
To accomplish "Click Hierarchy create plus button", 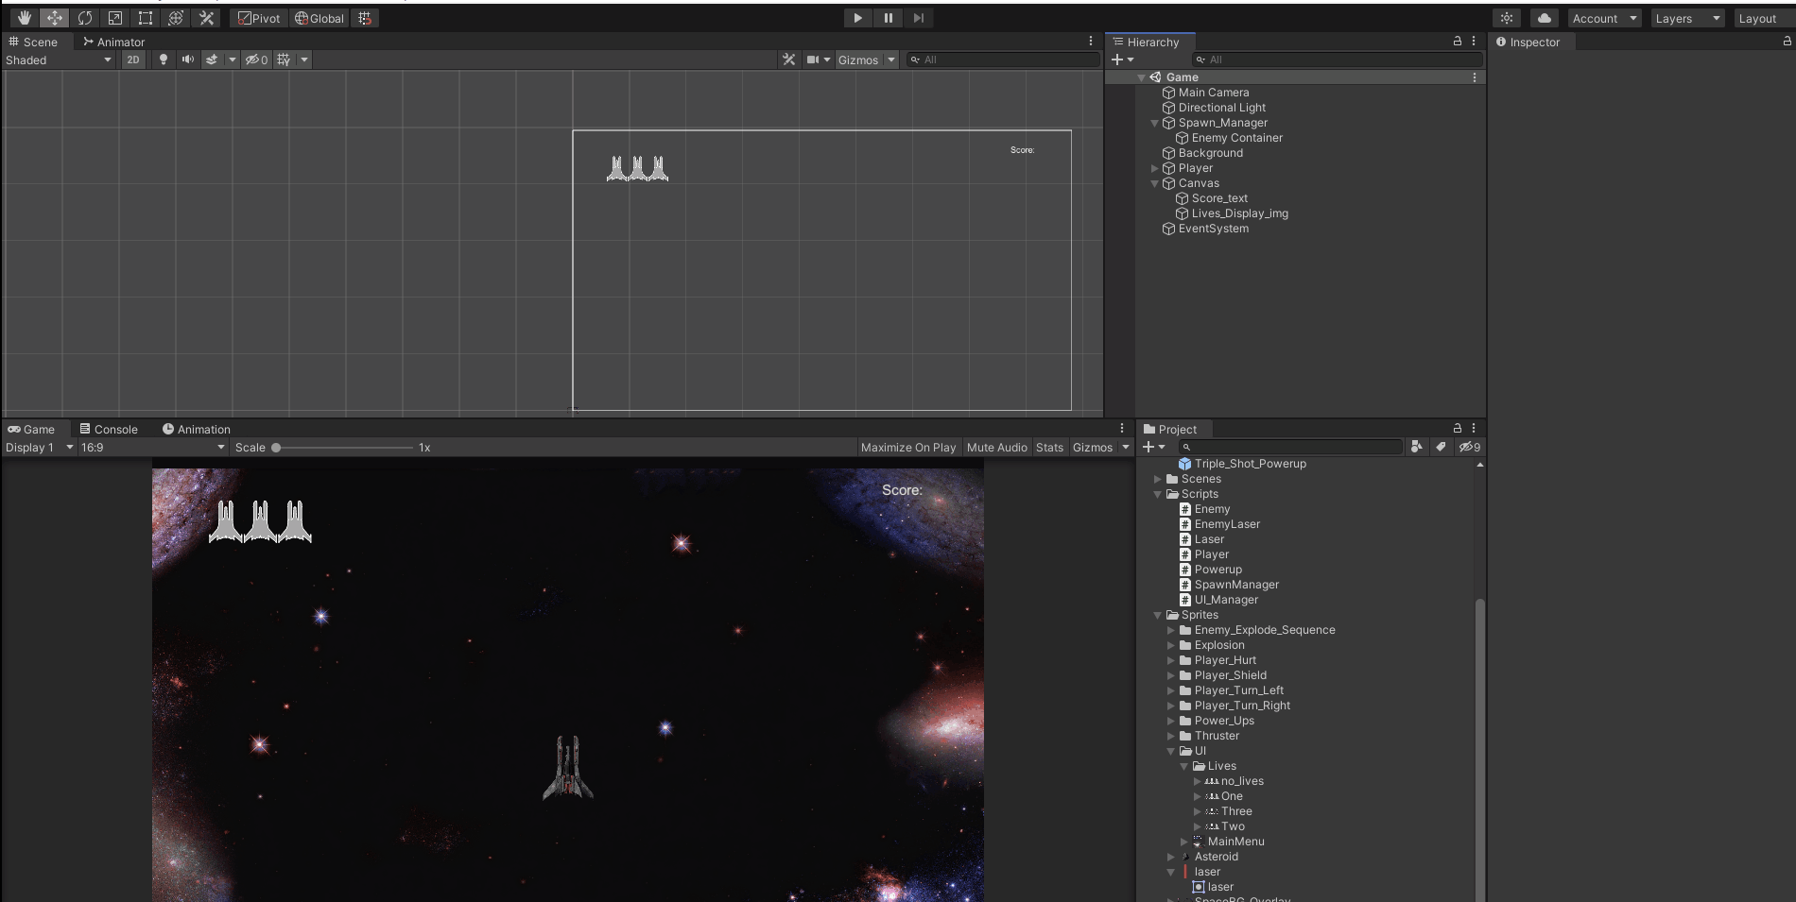I will [1123, 60].
